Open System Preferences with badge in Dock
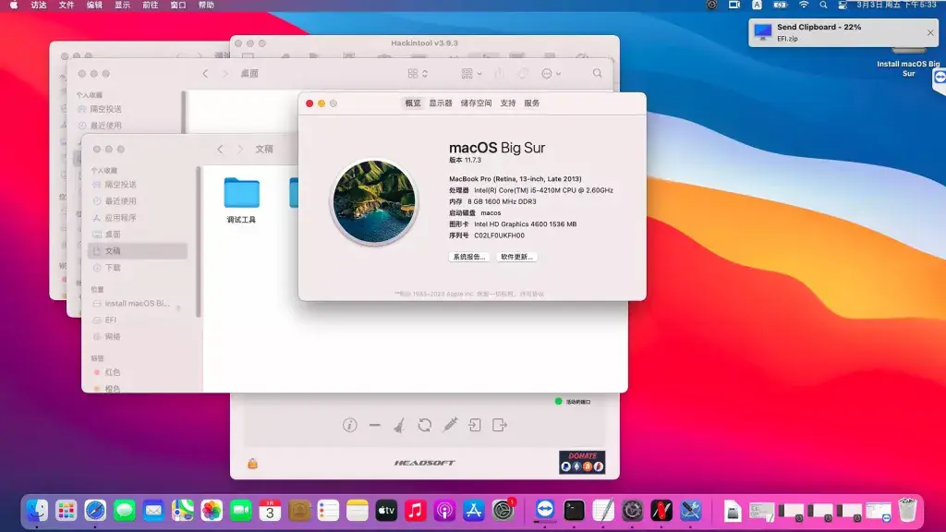 click(x=503, y=511)
